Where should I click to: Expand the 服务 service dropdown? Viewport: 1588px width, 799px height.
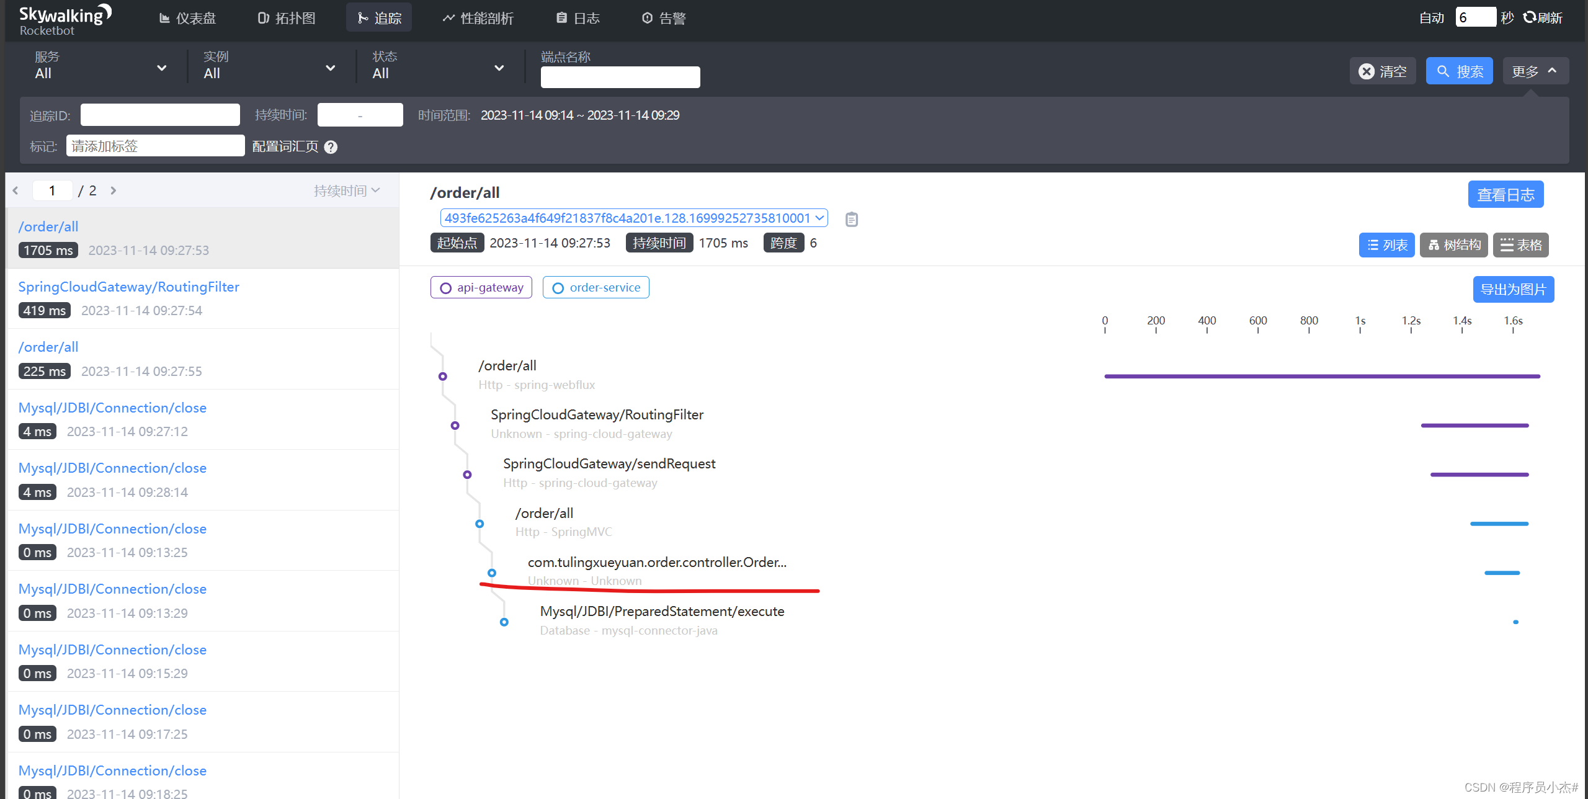[x=101, y=66]
